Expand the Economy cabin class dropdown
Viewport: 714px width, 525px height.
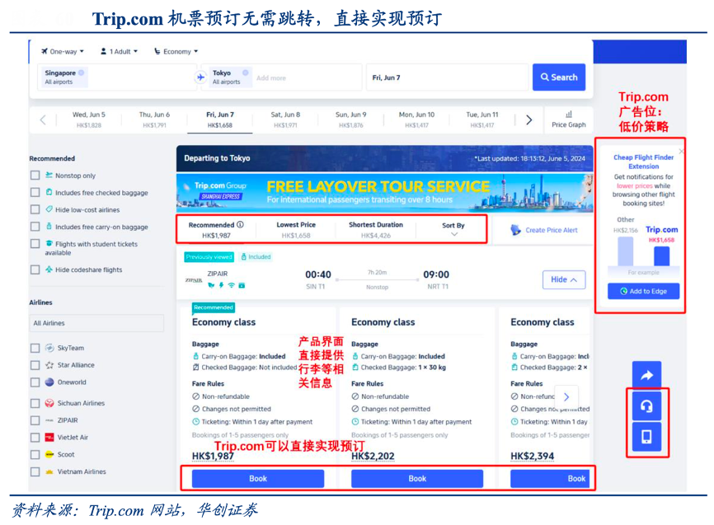[x=176, y=51]
